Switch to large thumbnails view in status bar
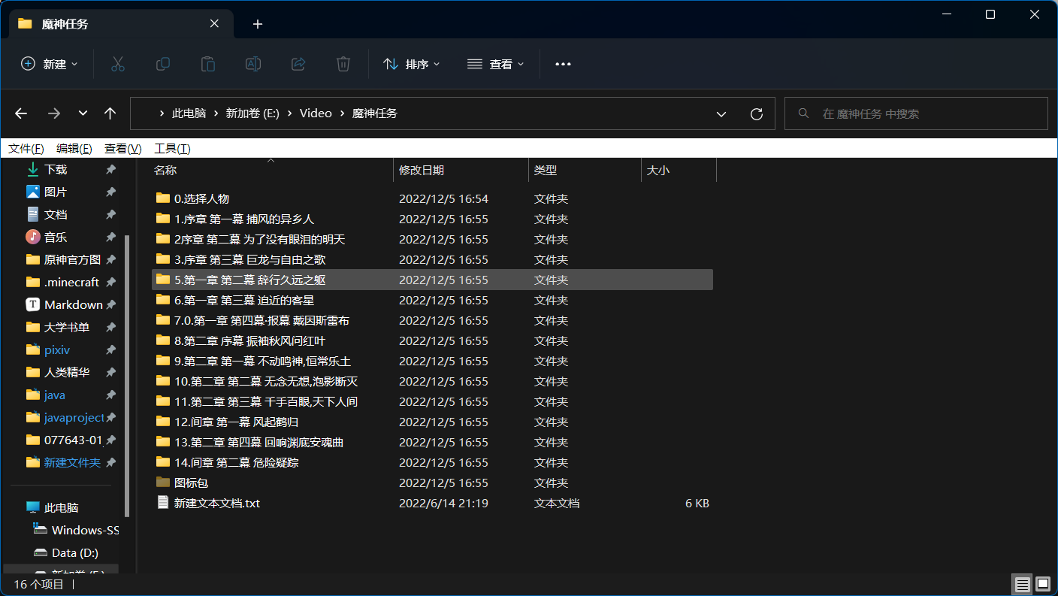 (1043, 584)
